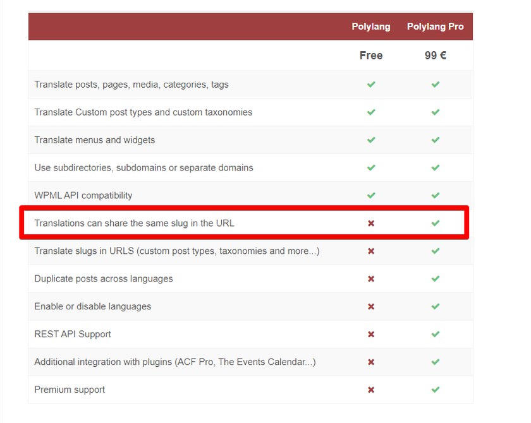
Task: Click Pro checkmark for REST API Support
Action: click(436, 334)
